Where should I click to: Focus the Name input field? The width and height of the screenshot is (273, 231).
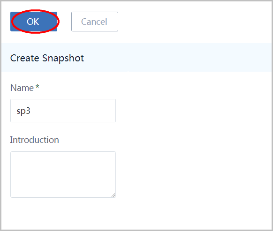[x=63, y=111]
